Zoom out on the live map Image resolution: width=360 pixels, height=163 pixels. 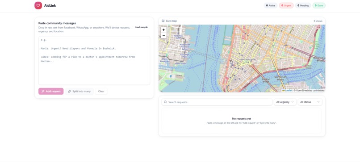point(163,35)
